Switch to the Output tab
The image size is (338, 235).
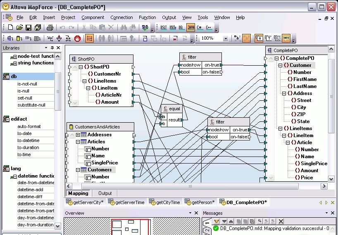[105, 193]
